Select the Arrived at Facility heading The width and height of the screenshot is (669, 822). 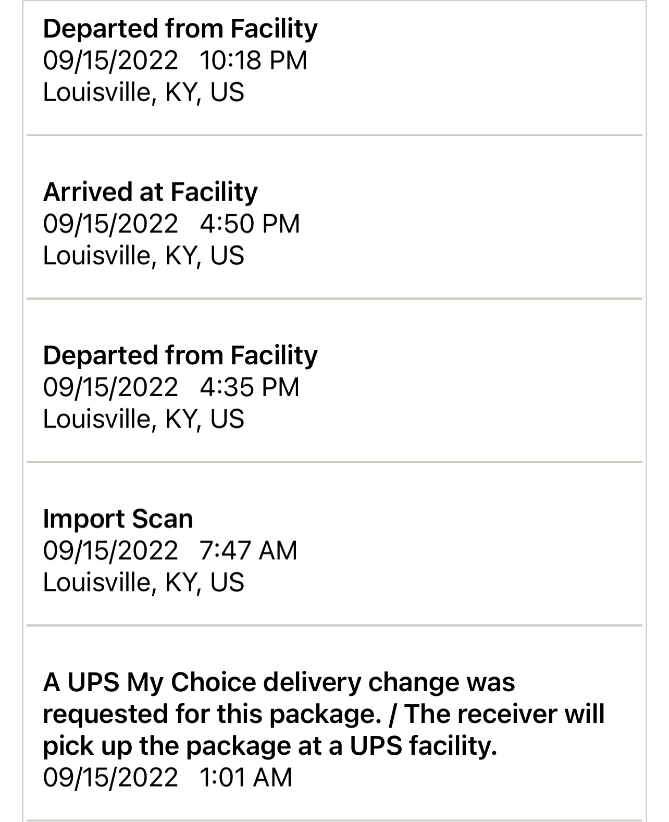(150, 192)
